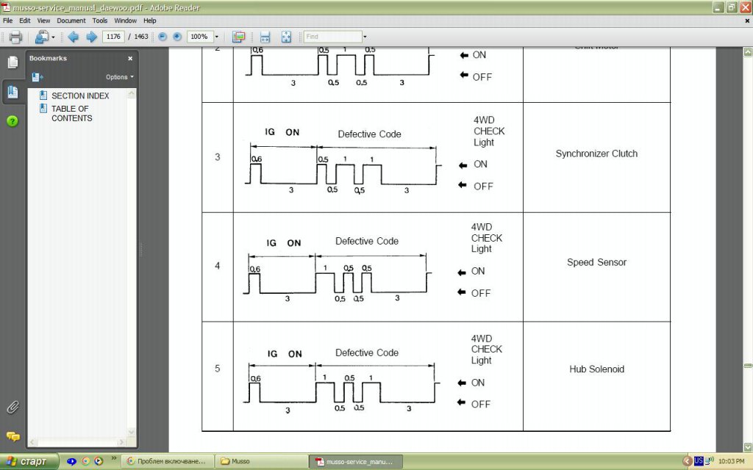Click the green help question mark icon
Viewport: 753px width, 470px height.
tap(13, 121)
